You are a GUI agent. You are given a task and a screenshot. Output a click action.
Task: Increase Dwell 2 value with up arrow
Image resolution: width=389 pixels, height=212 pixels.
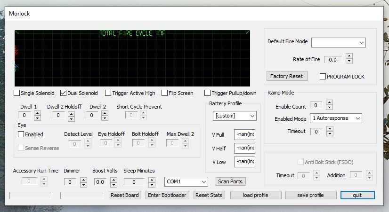105,113
